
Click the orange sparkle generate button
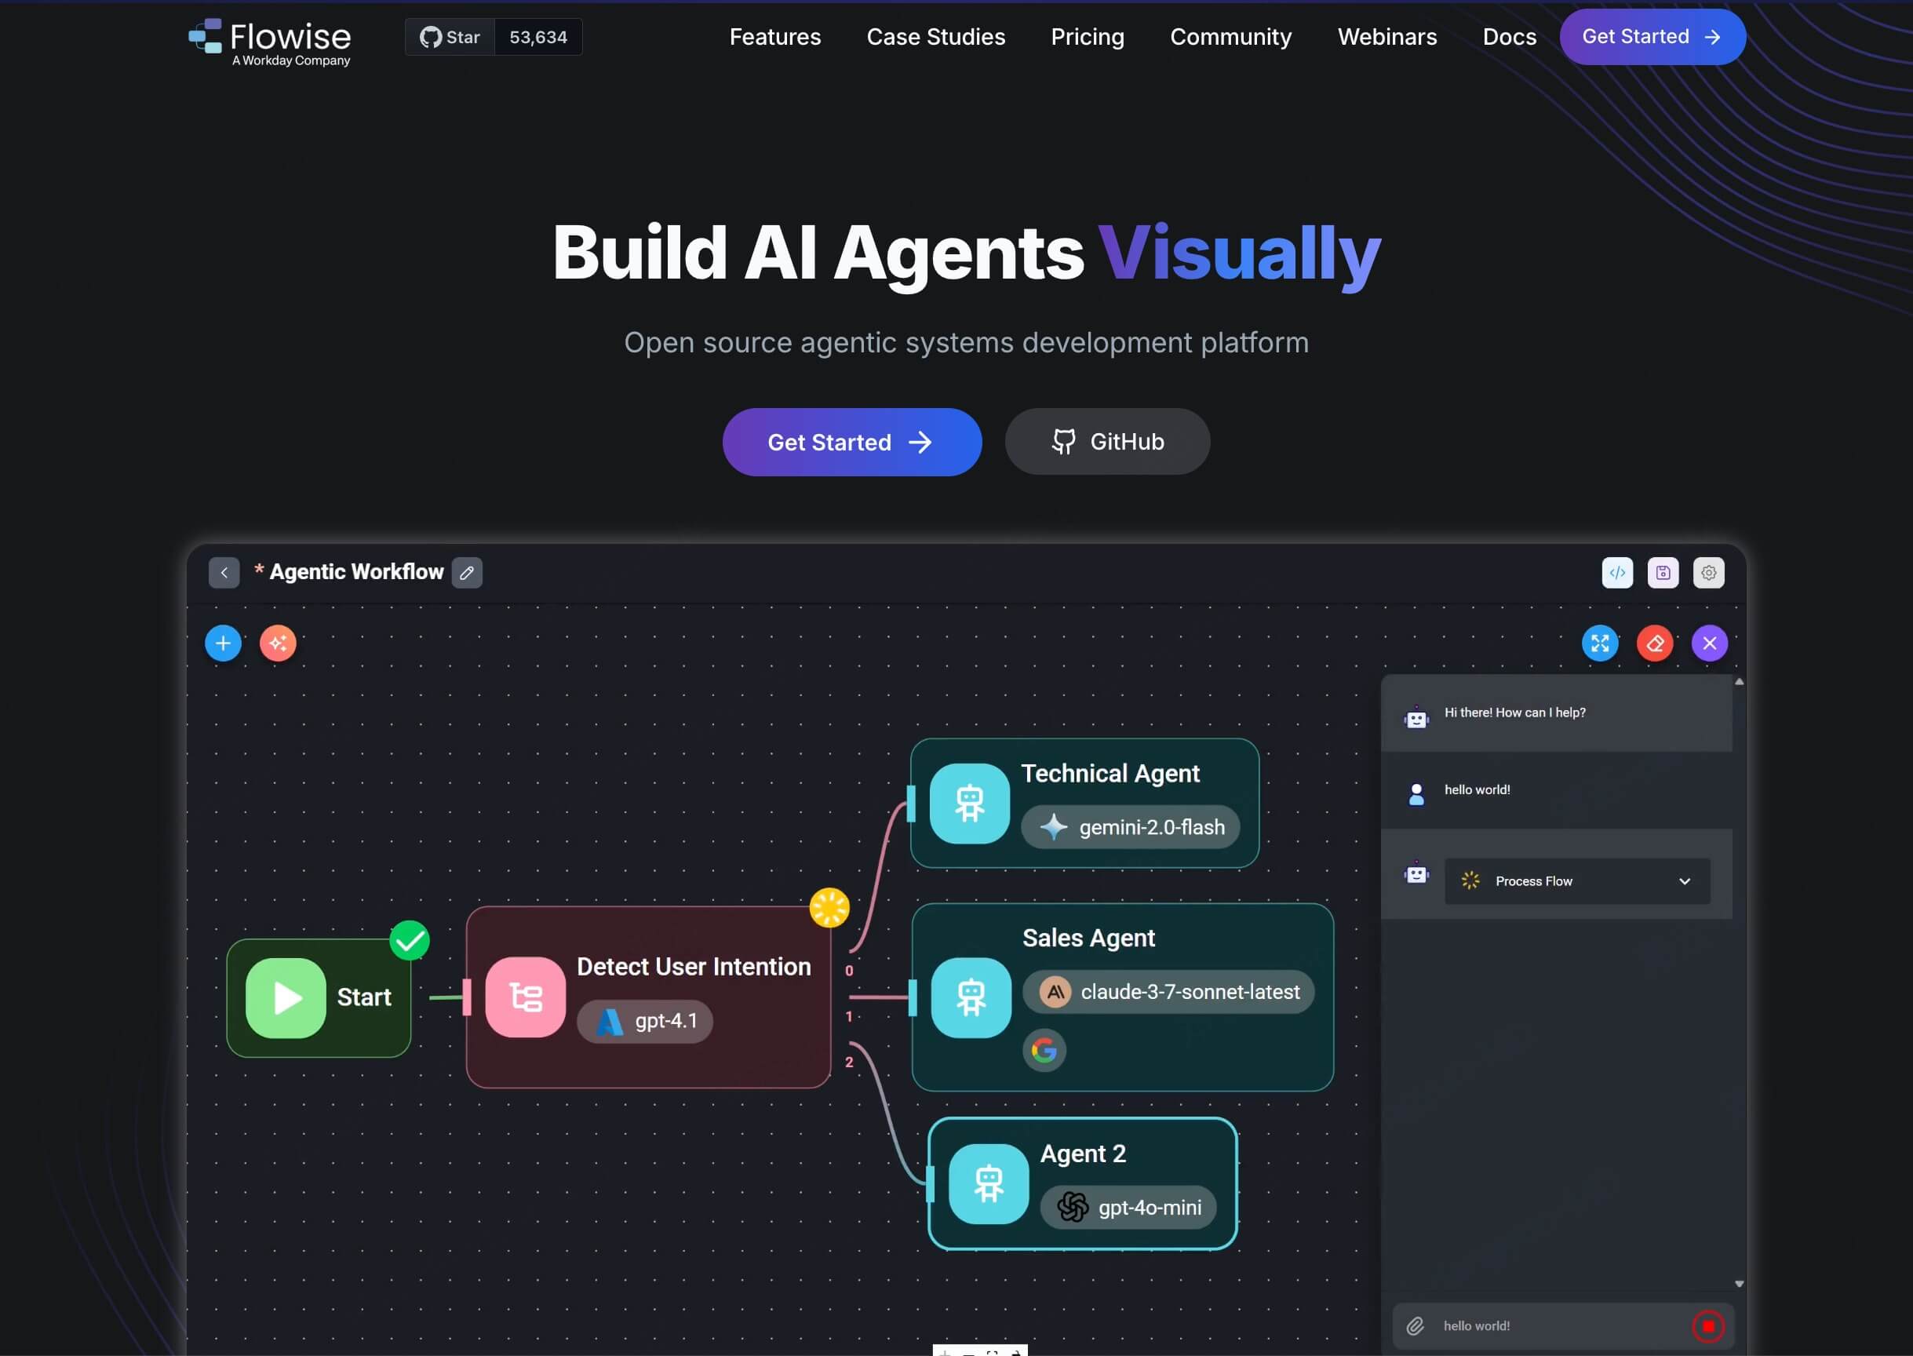tap(278, 643)
